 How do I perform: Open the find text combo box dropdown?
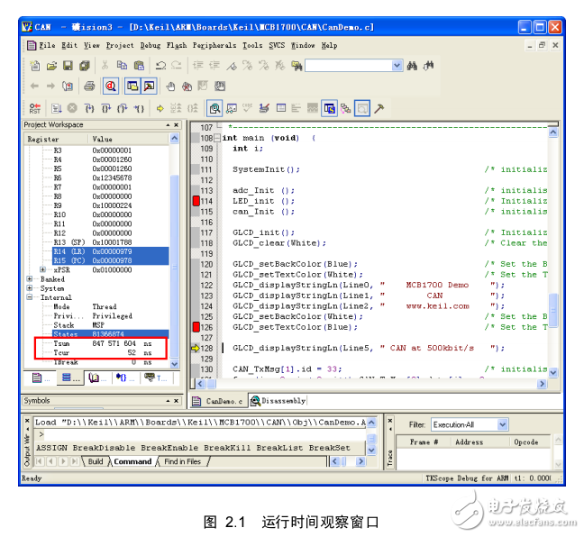pos(397,66)
